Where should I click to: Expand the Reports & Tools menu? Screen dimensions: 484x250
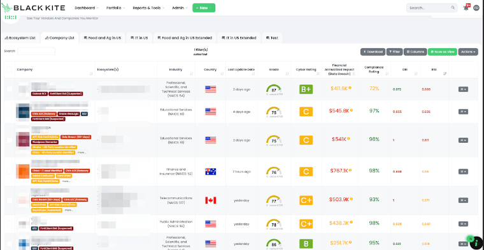point(148,8)
